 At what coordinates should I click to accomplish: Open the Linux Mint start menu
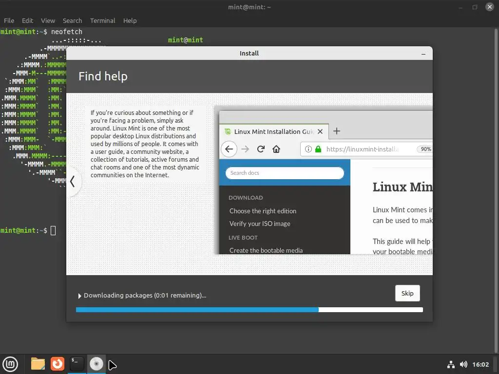[10, 364]
